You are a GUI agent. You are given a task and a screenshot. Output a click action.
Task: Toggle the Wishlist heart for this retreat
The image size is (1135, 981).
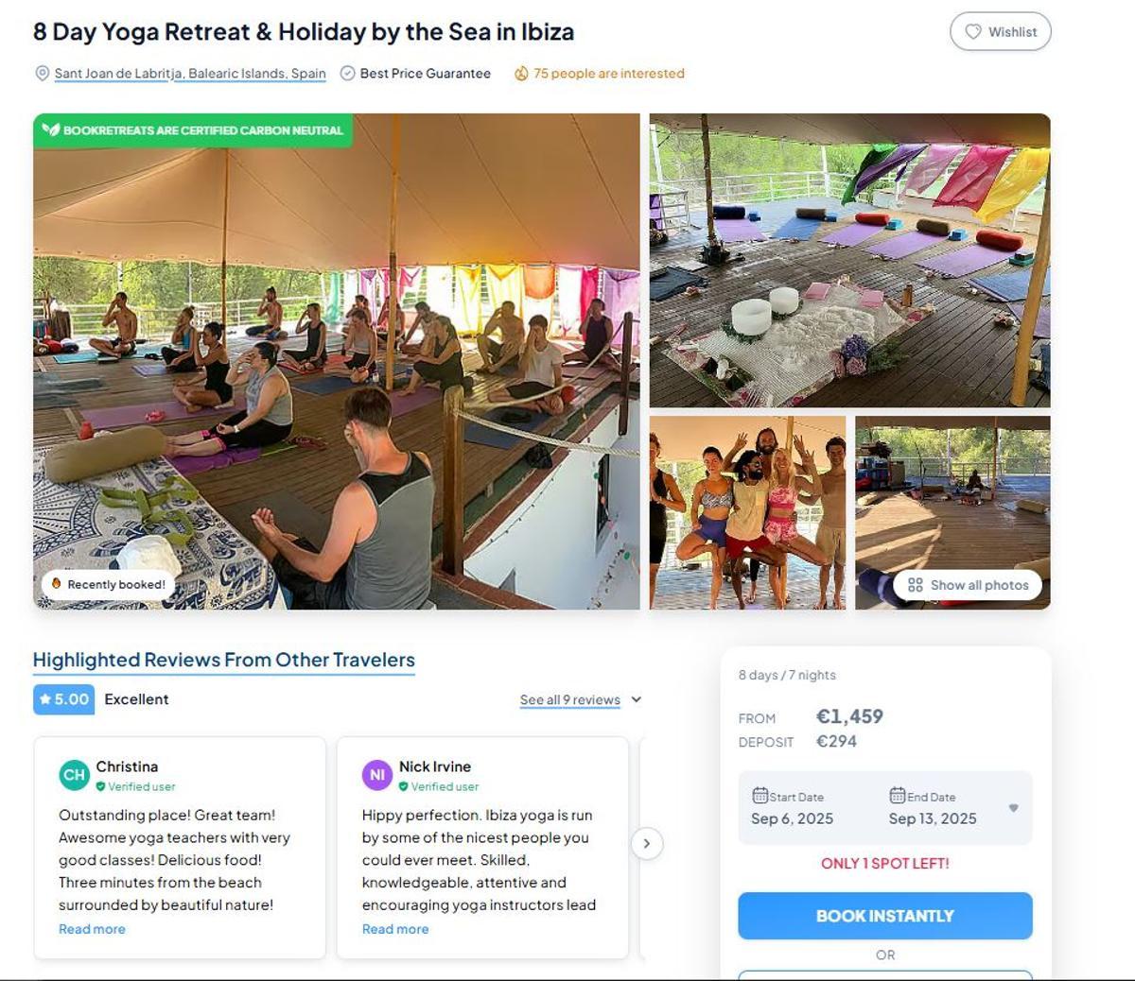click(x=1001, y=31)
